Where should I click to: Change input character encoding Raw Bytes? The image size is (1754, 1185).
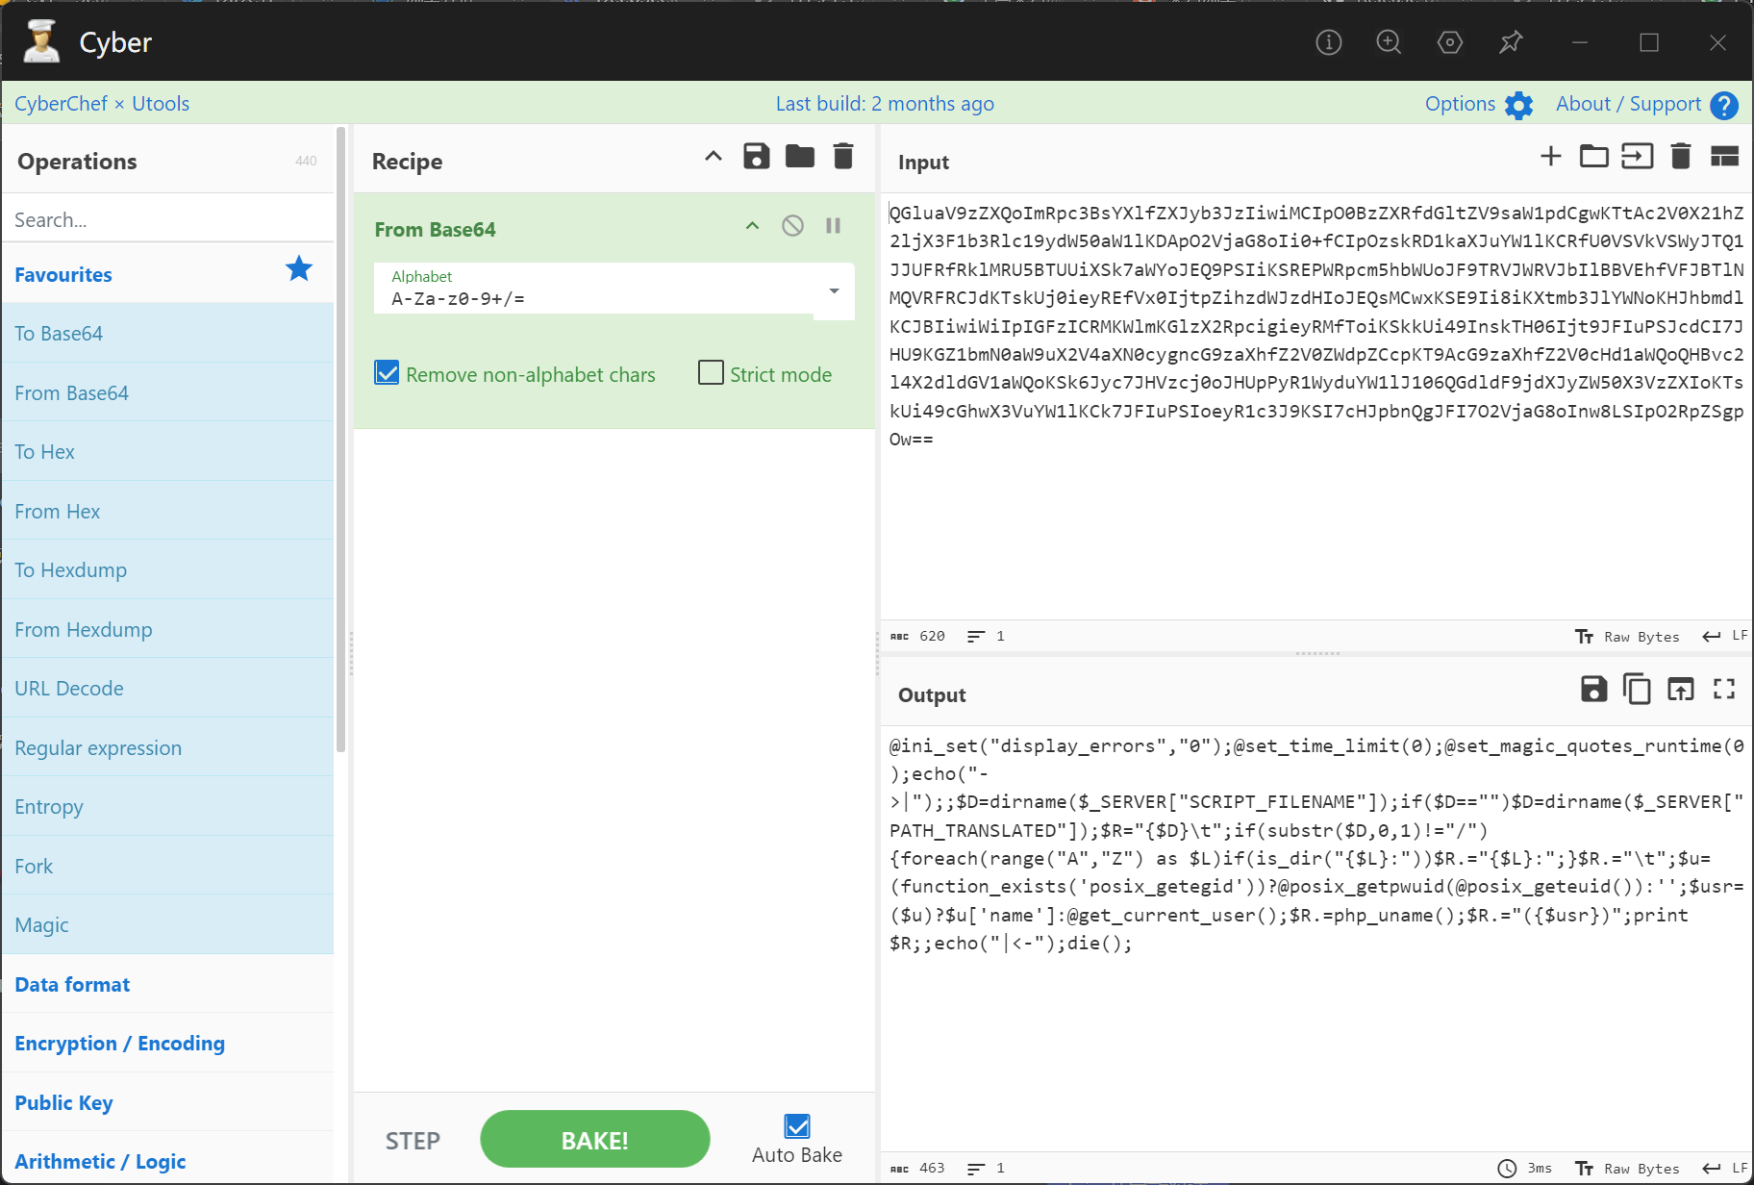click(x=1628, y=637)
